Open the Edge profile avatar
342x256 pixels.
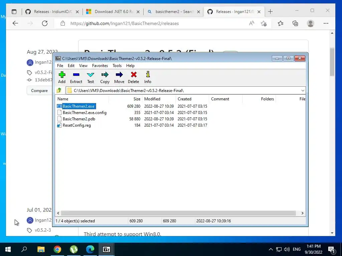click(x=311, y=23)
